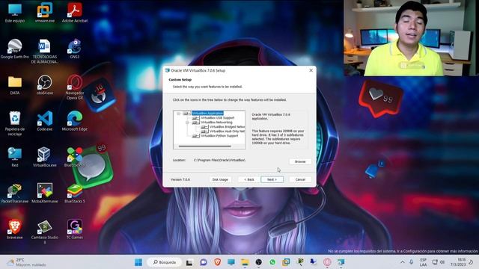The width and height of the screenshot is (479, 269).
Task: Proceed with the Next button
Action: pos(272,179)
